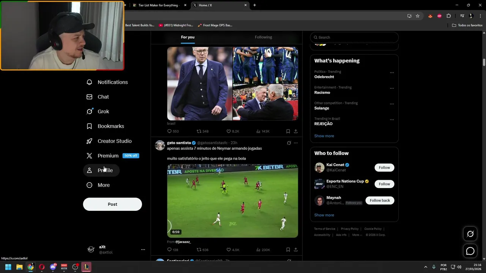The image size is (486, 273).
Task: Follow back Maynah
Action: click(x=380, y=200)
